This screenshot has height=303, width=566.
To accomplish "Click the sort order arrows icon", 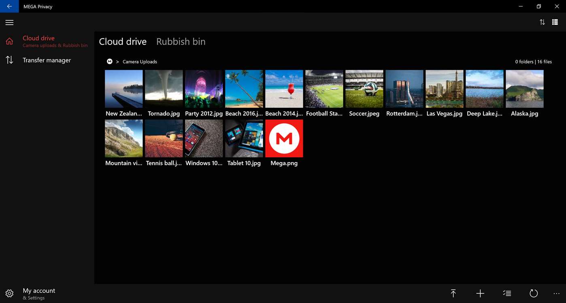I will (x=542, y=22).
